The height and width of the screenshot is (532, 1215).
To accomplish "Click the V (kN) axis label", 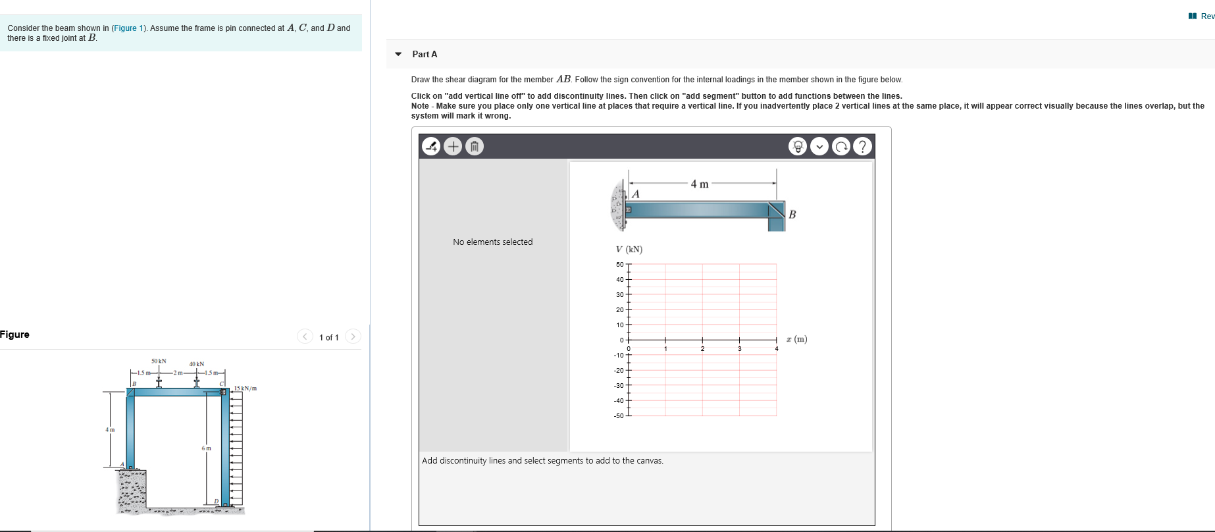I will 629,250.
